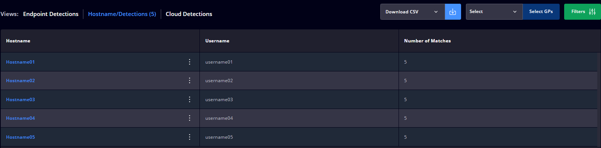601x148 pixels.
Task: Open the three-dot menu for Hostname03
Action: (x=189, y=99)
